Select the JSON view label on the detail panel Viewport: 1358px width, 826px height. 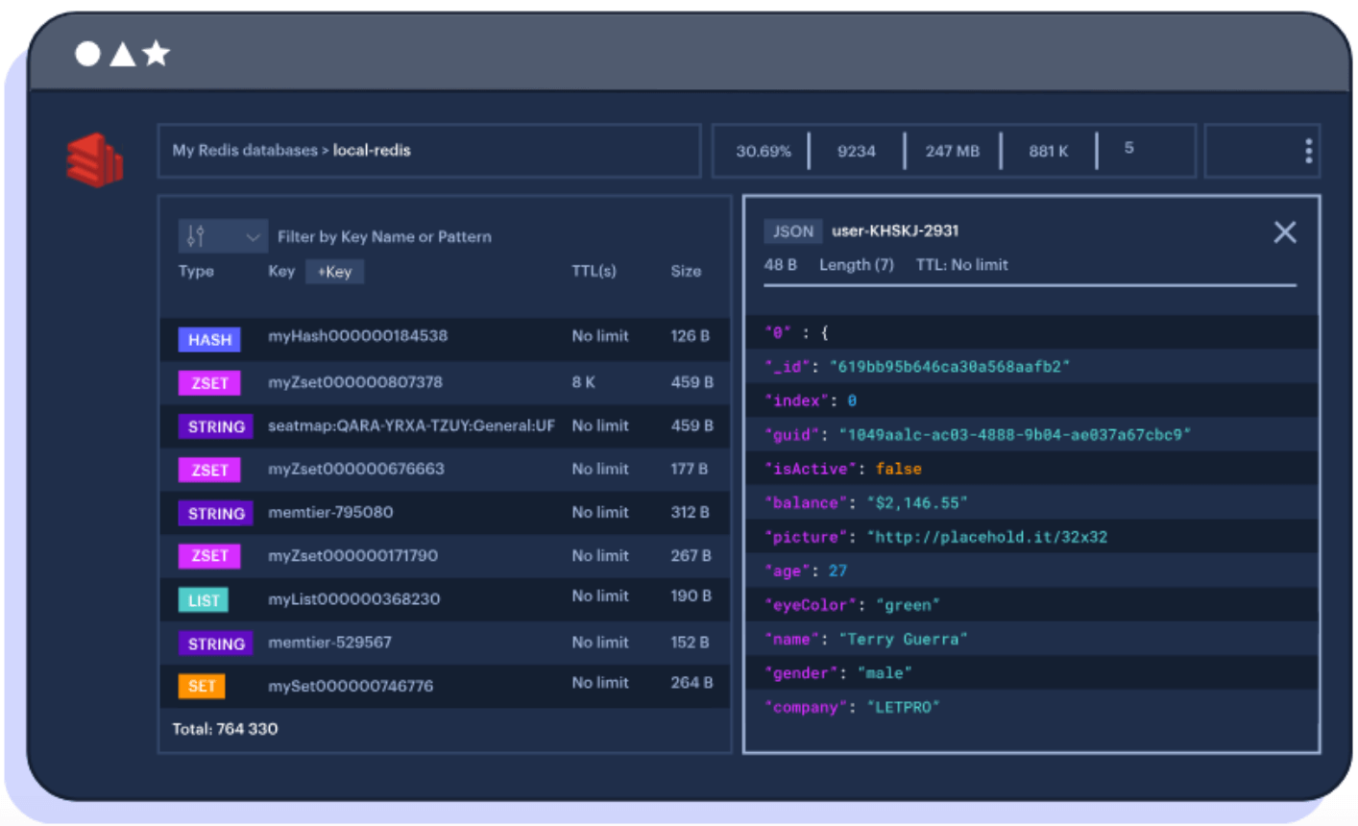pyautogui.click(x=793, y=231)
